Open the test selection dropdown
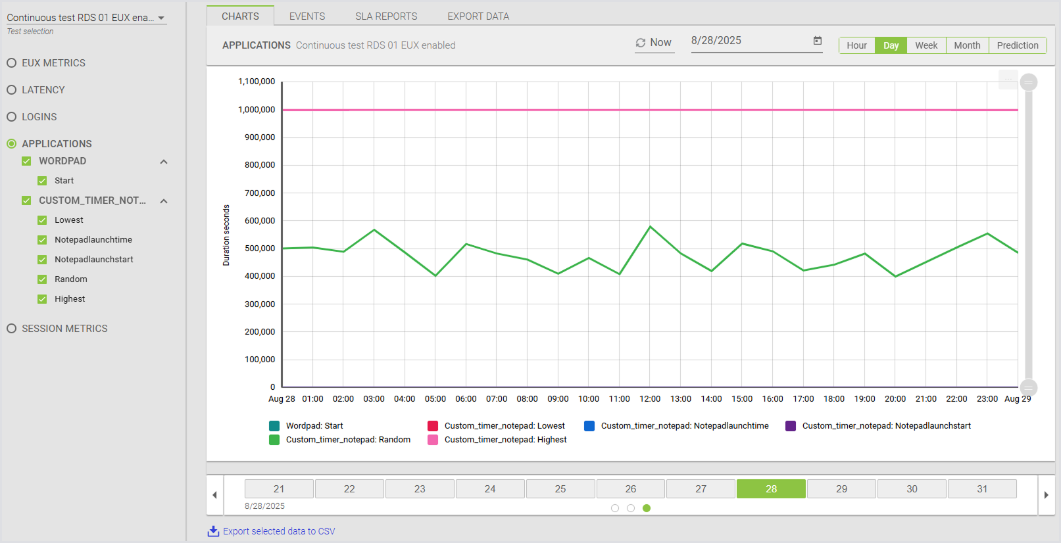Image resolution: width=1061 pixels, height=543 pixels. 161,18
